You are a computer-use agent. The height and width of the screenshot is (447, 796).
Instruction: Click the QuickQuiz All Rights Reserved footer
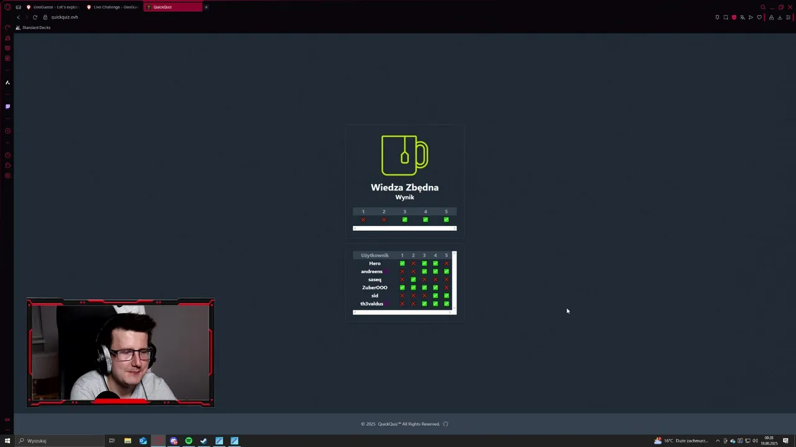point(400,424)
